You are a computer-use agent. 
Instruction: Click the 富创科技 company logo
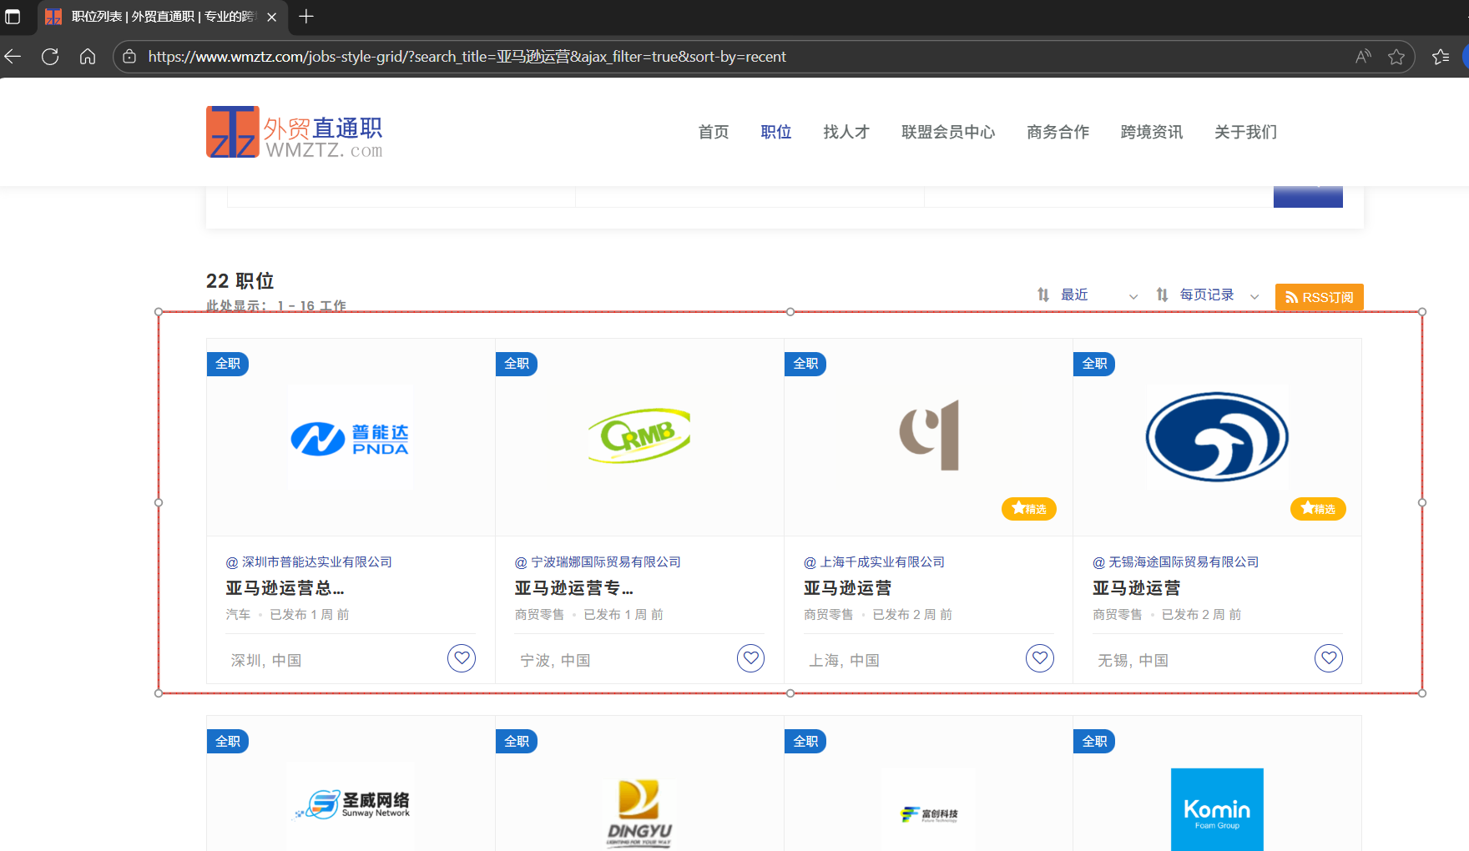(929, 813)
